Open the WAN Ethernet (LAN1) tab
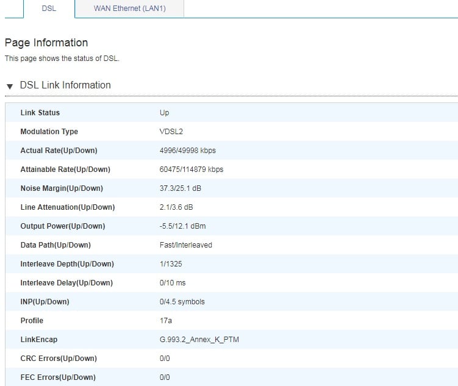Screen dimensions: 458x386 click(129, 9)
